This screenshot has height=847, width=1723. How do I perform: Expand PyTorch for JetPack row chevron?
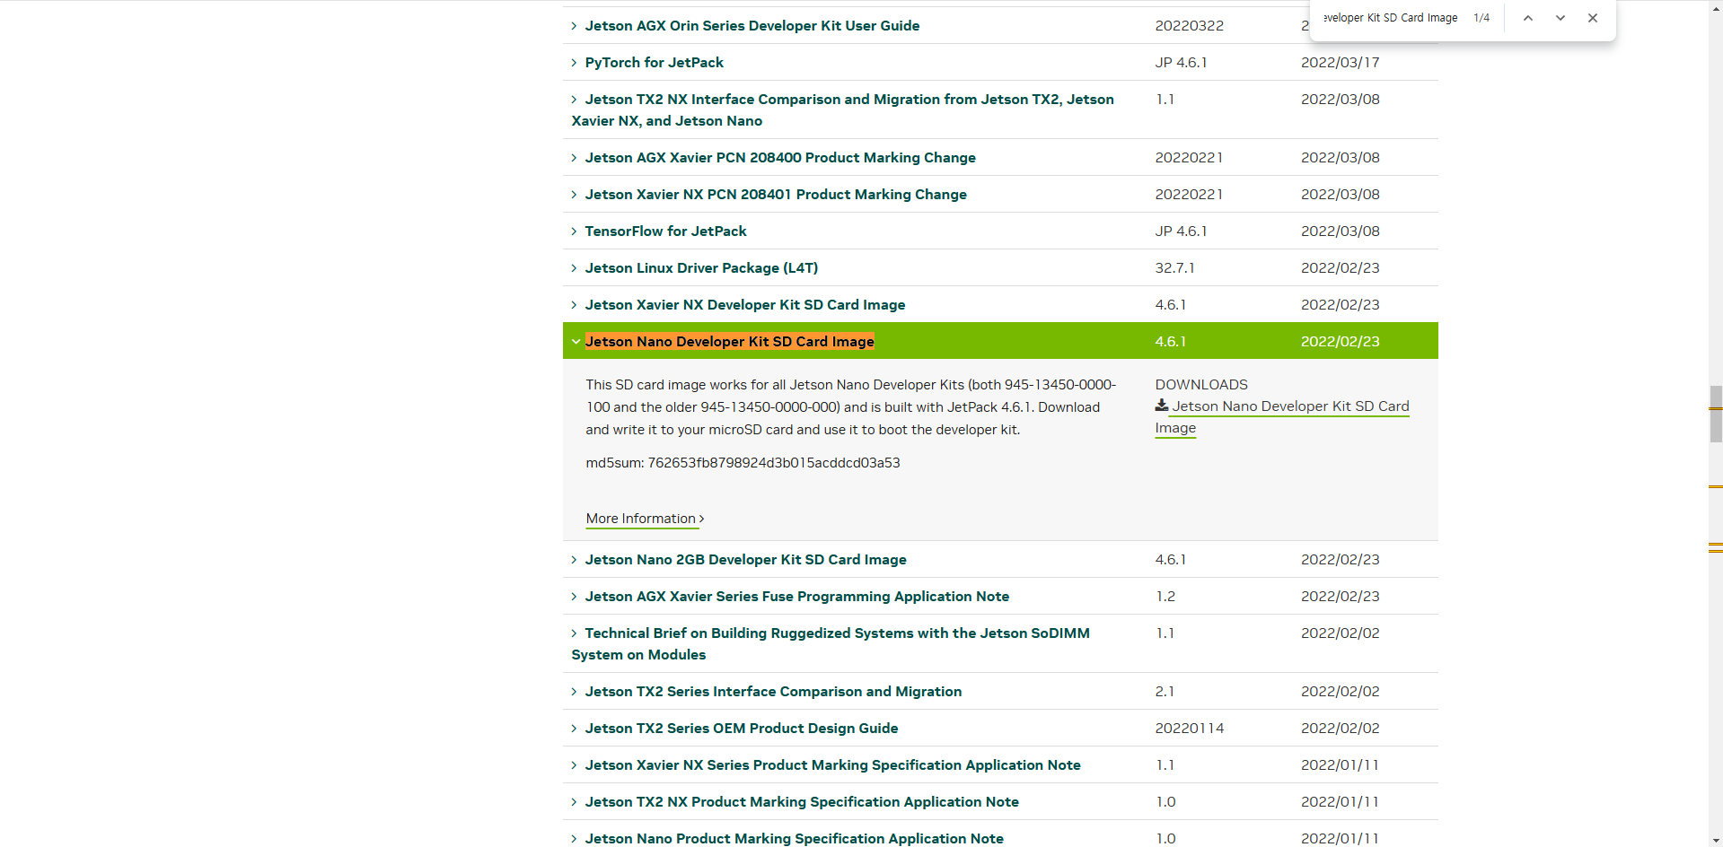click(x=575, y=63)
